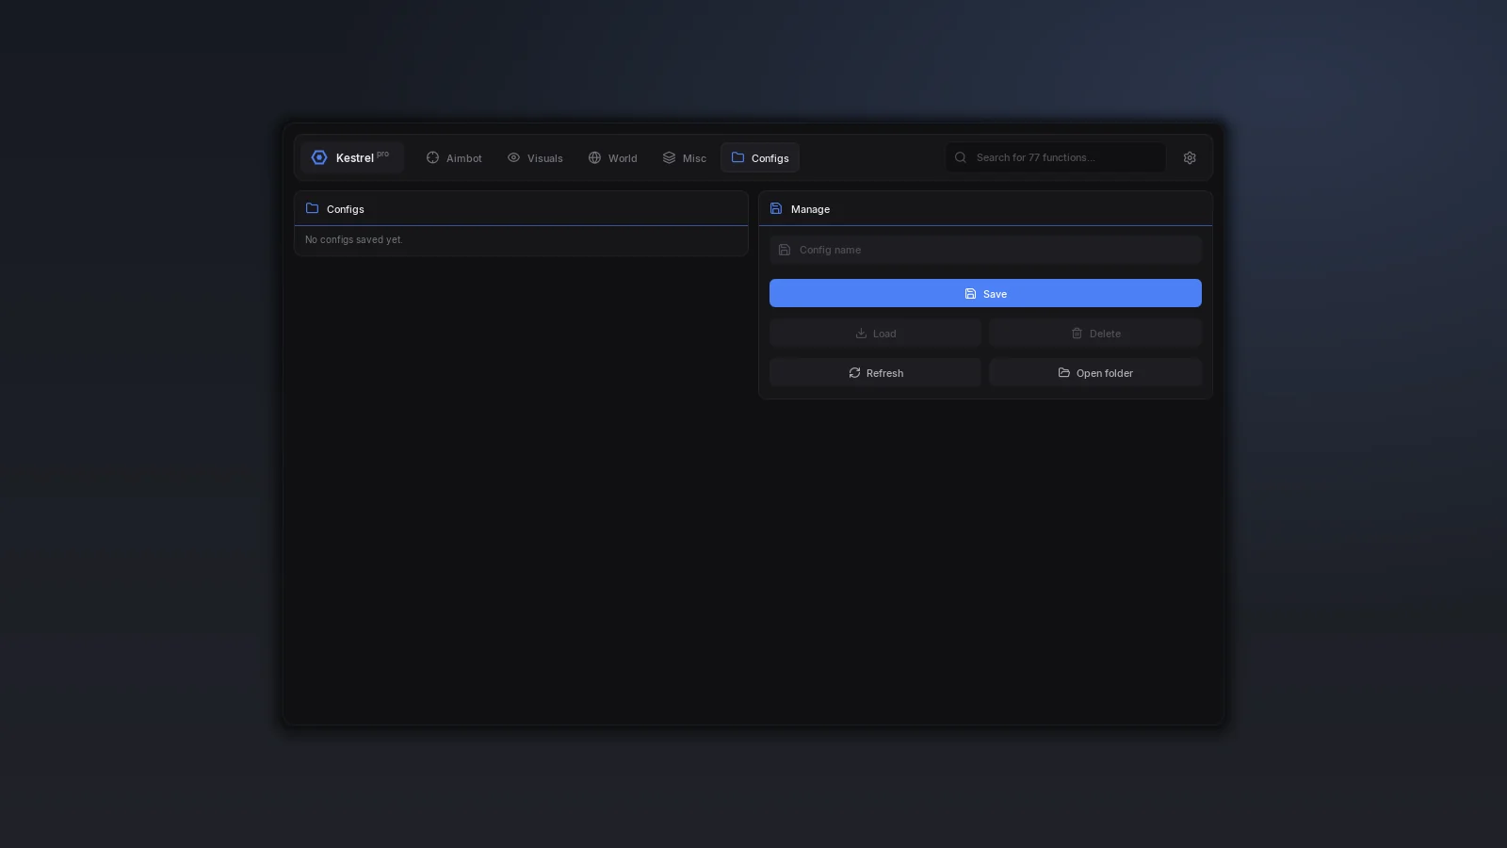Click the folder icon in Configs panel header
This screenshot has height=848, width=1507.
click(x=312, y=208)
